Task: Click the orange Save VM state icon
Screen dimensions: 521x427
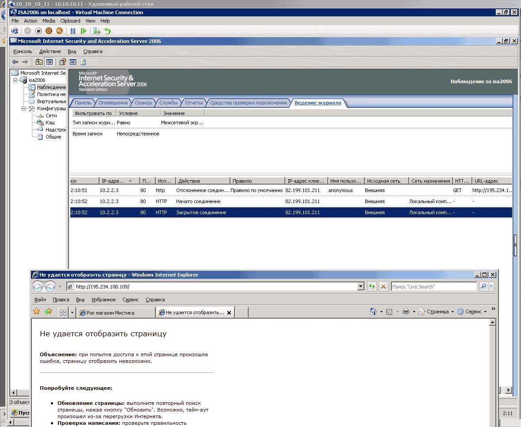Action: [59, 31]
